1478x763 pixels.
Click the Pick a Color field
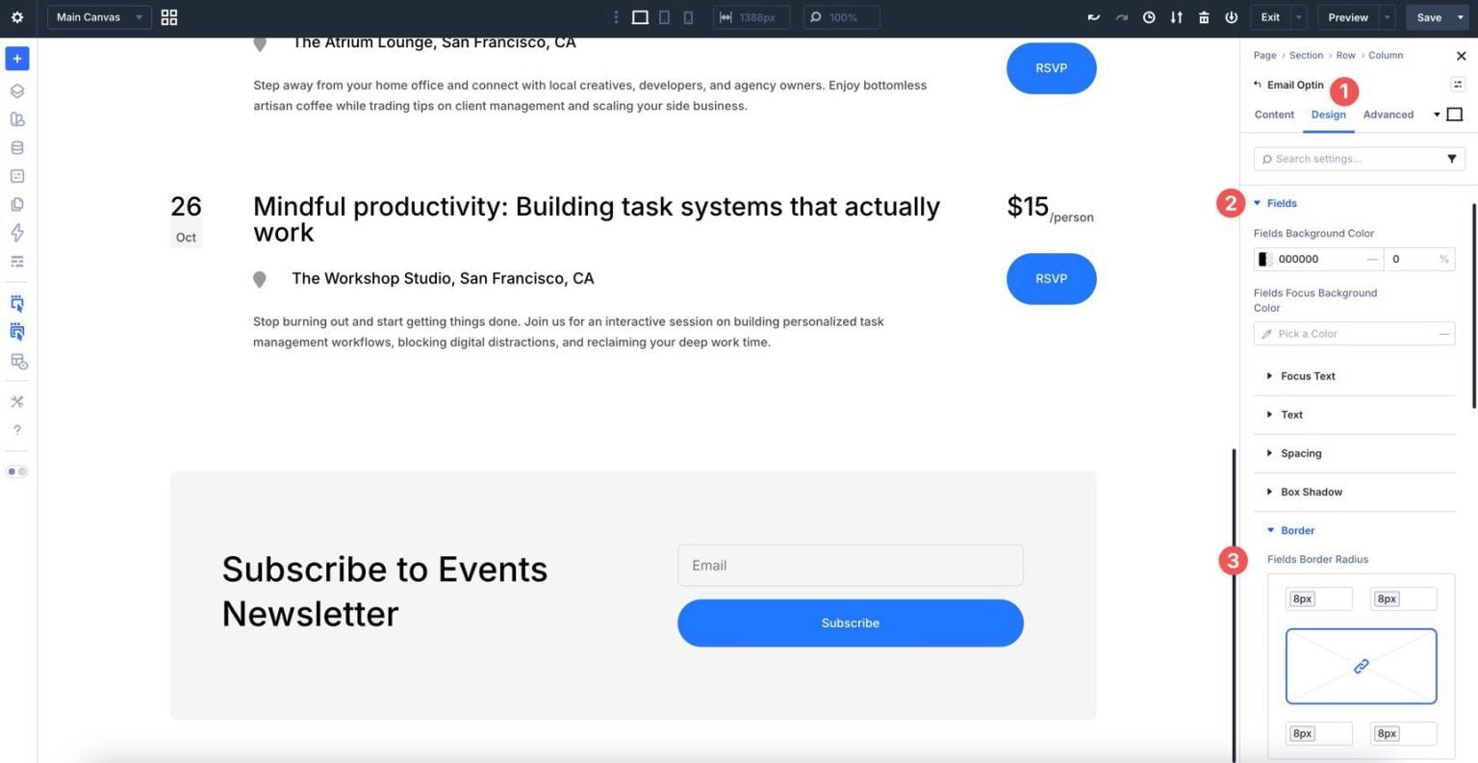click(x=1354, y=334)
